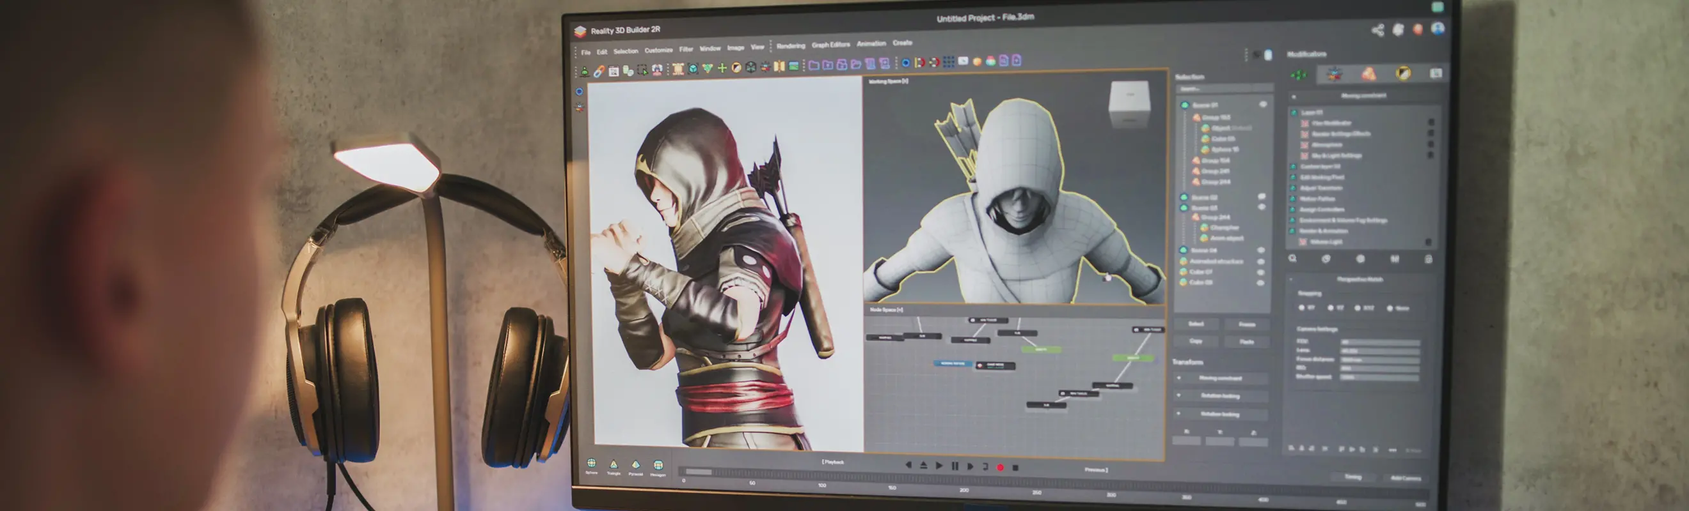1689x511 pixels.
Task: Add a Triangle primitive shape
Action: coord(614,467)
